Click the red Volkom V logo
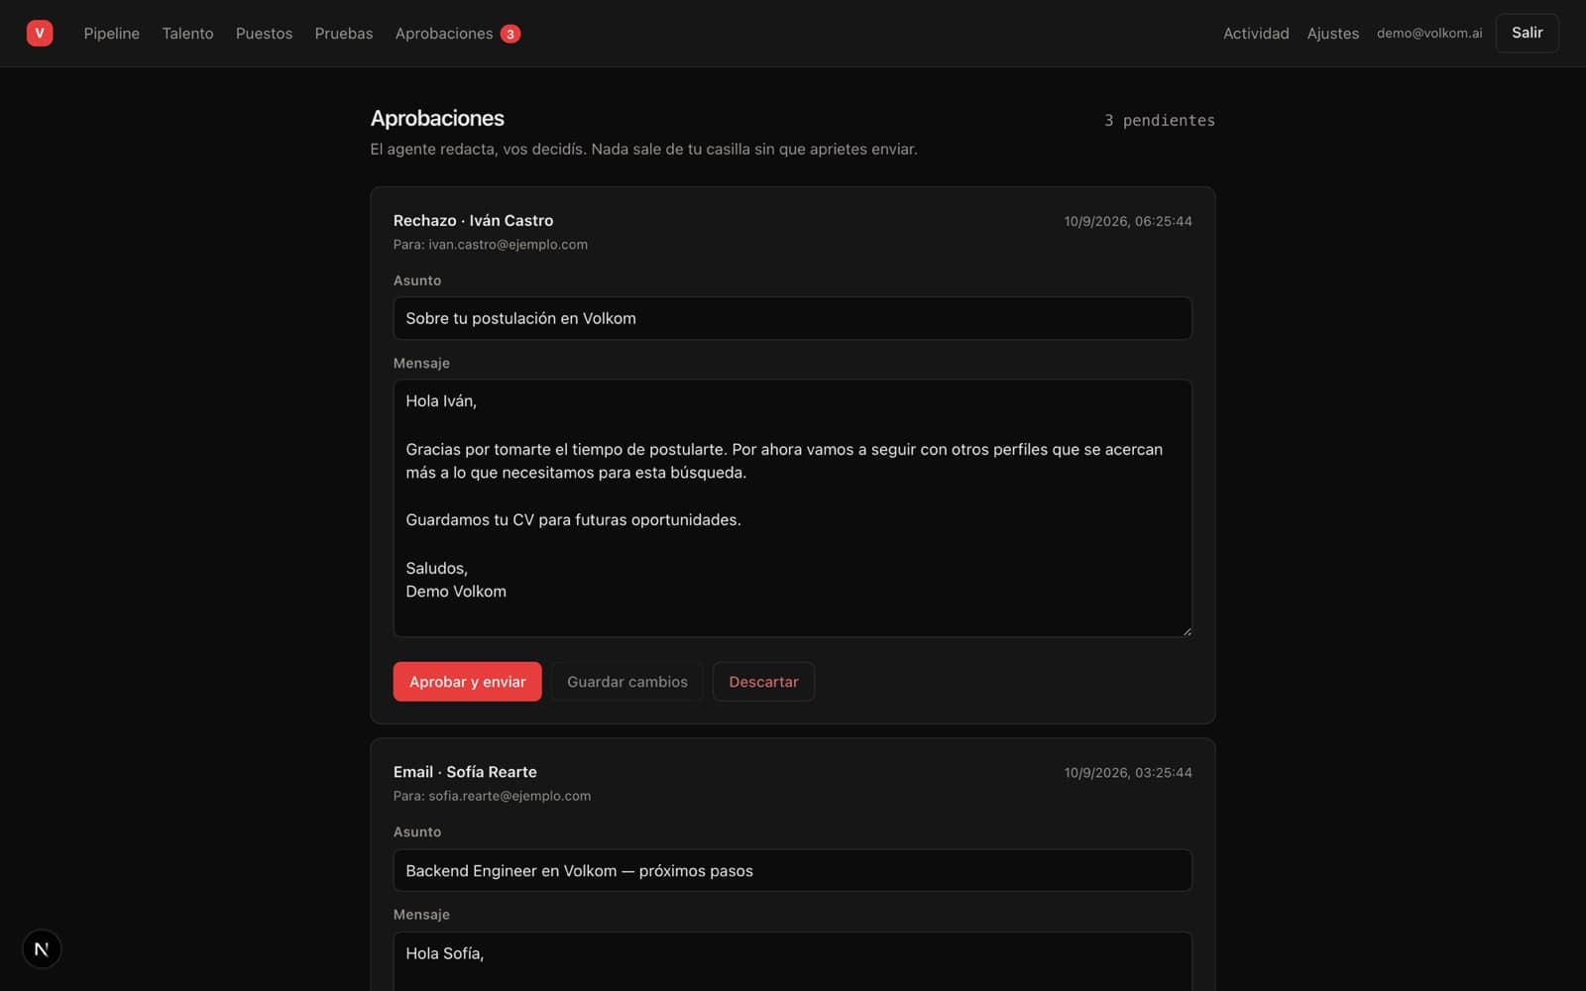Screen dimensions: 1586x991 40,33
